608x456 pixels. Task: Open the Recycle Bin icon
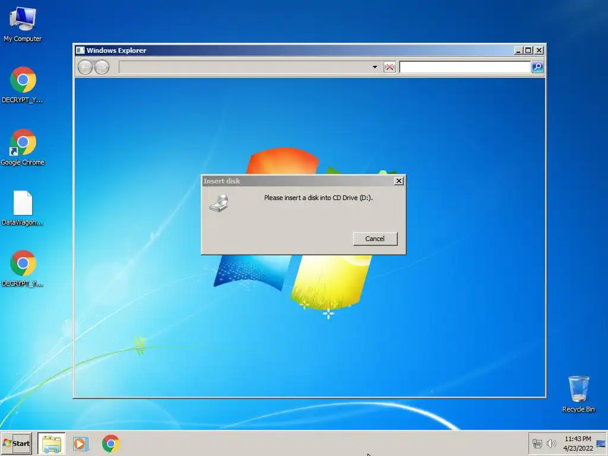tap(578, 394)
